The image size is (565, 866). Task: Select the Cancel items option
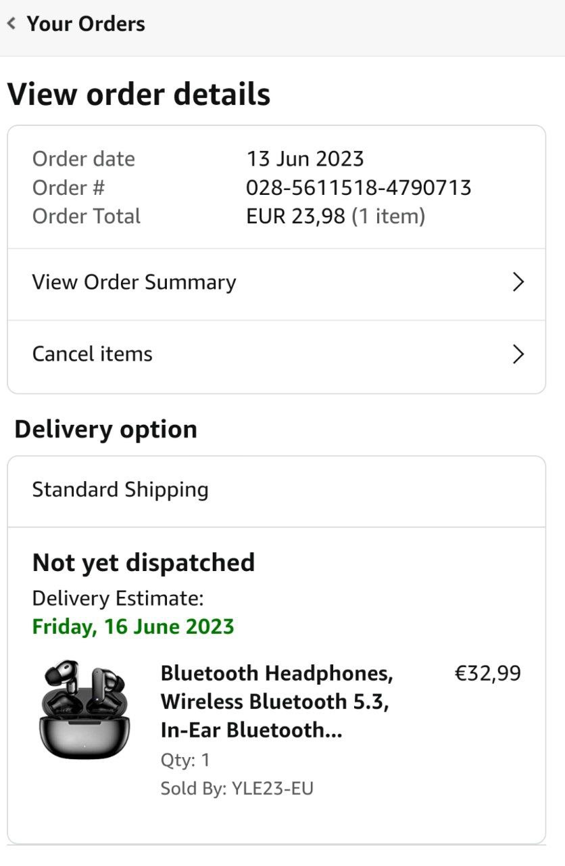click(x=93, y=354)
